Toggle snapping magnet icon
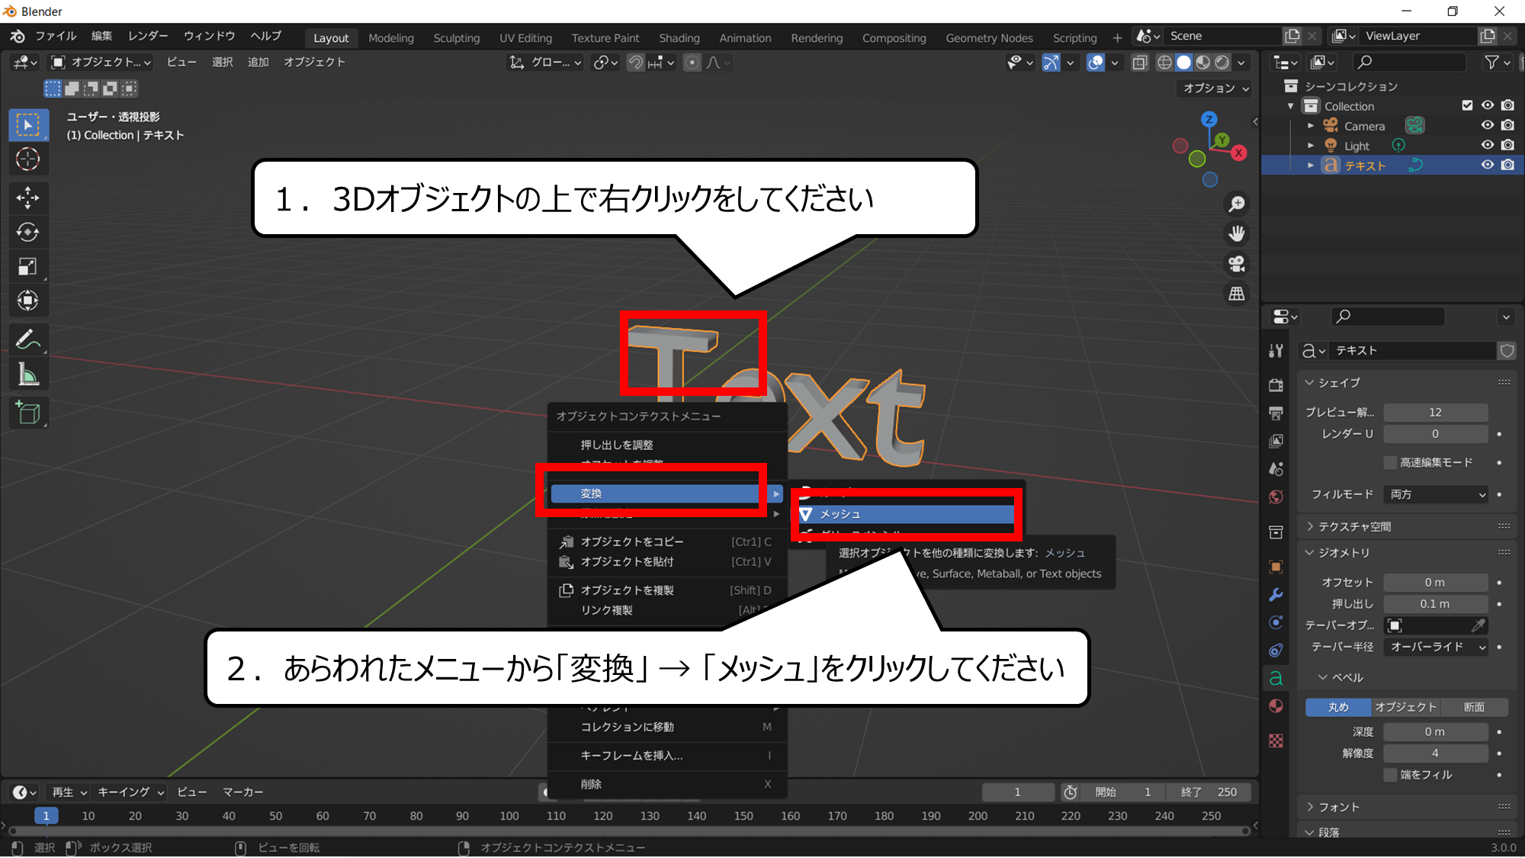The width and height of the screenshot is (1525, 858). click(x=635, y=63)
